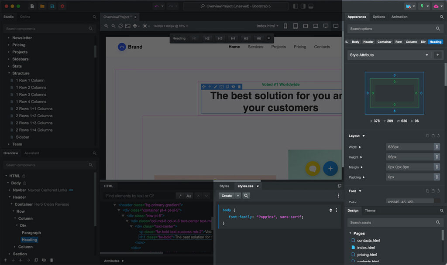447x265 pixels.
Task: Open the Style Attribute dropdown
Action: click(389, 55)
